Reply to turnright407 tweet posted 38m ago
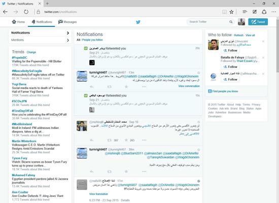The image size is (279, 203). point(92,172)
